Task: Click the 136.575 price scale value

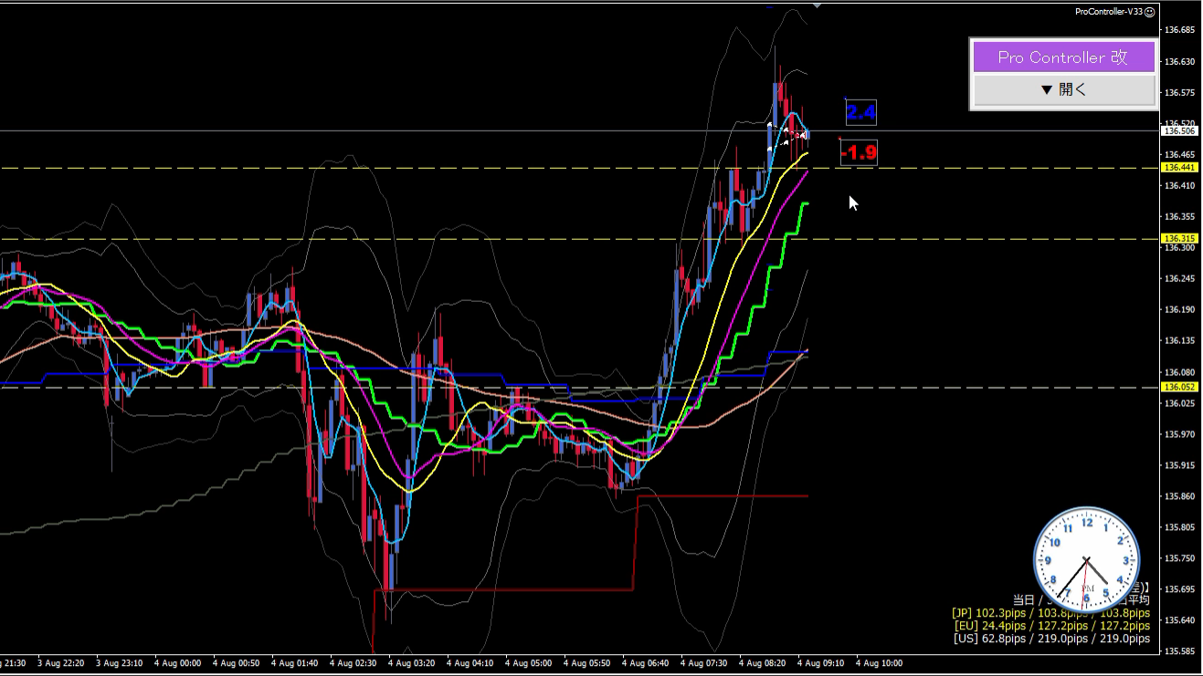Action: click(1180, 92)
